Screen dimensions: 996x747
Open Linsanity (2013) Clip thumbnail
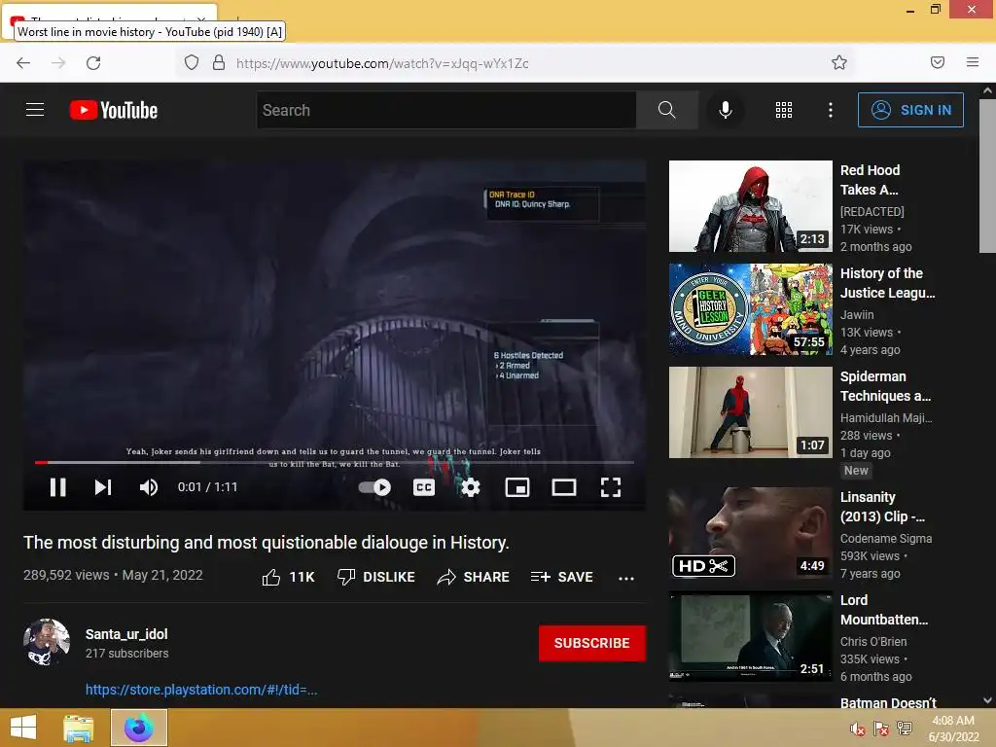[x=750, y=533]
